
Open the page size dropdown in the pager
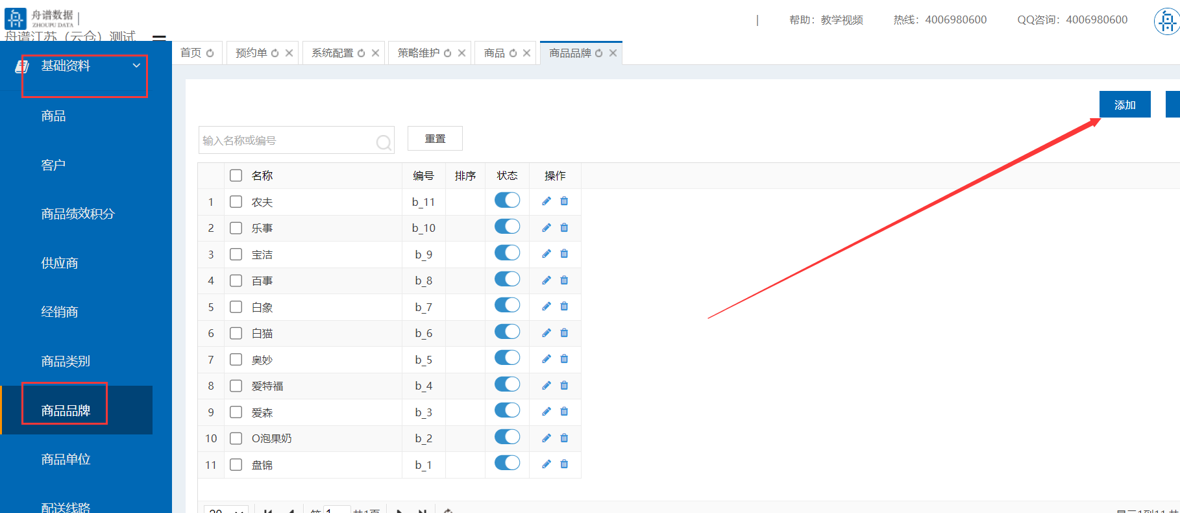(225, 510)
